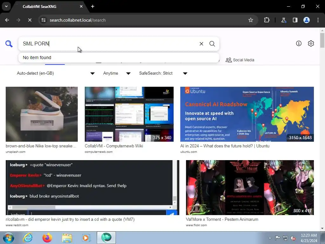This screenshot has height=244, width=325.
Task: View site information icon
Action: [43, 20]
